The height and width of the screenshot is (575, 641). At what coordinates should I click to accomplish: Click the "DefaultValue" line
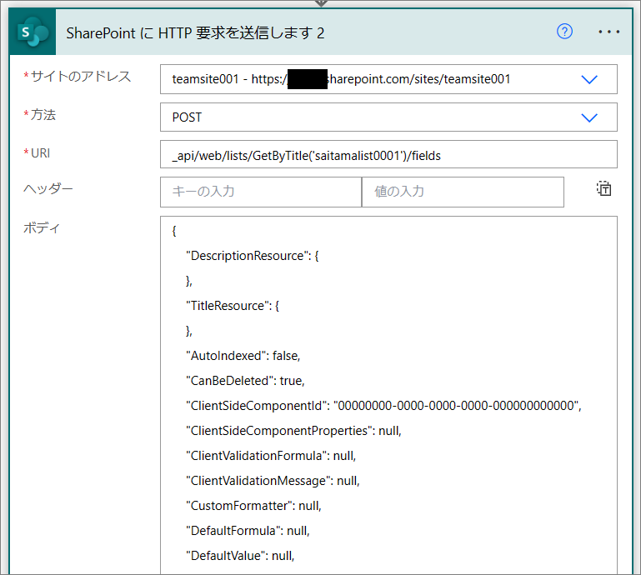[240, 555]
